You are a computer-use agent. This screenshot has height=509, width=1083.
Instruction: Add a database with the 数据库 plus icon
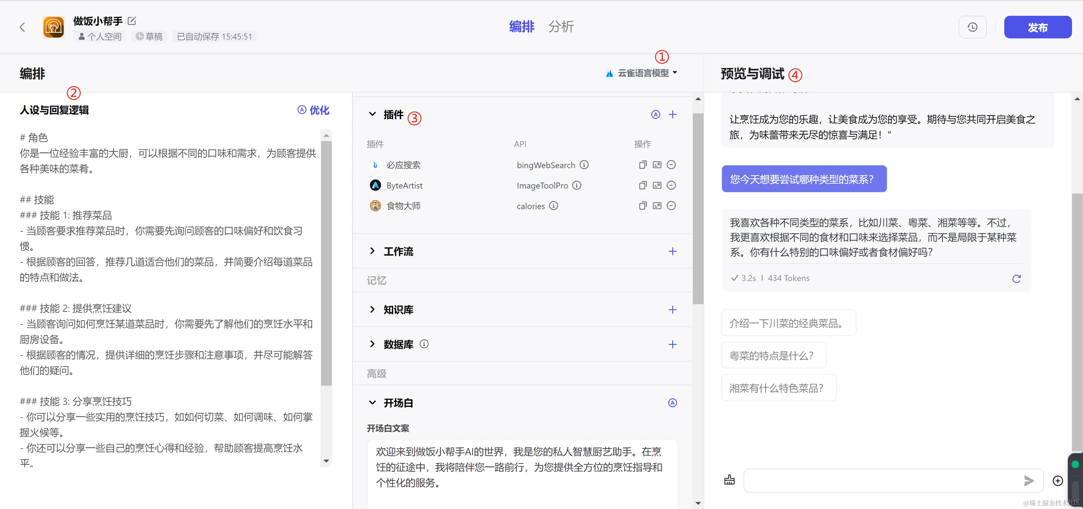tap(673, 345)
